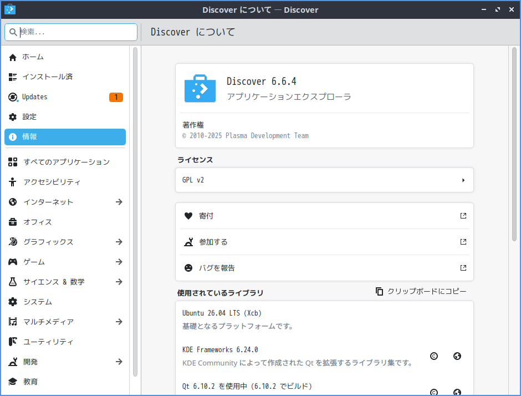The image size is (521, 396).
Task: Expand the 開発 category arrow
Action: (119, 362)
